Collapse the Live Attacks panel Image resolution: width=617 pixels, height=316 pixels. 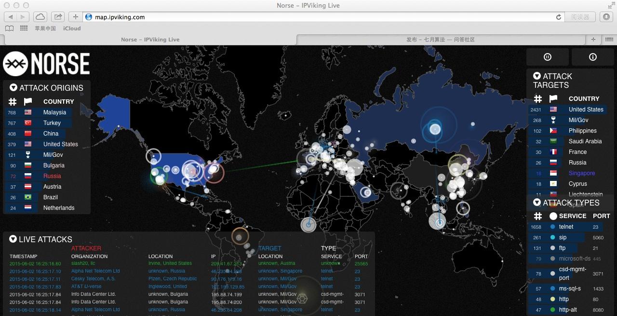13,239
